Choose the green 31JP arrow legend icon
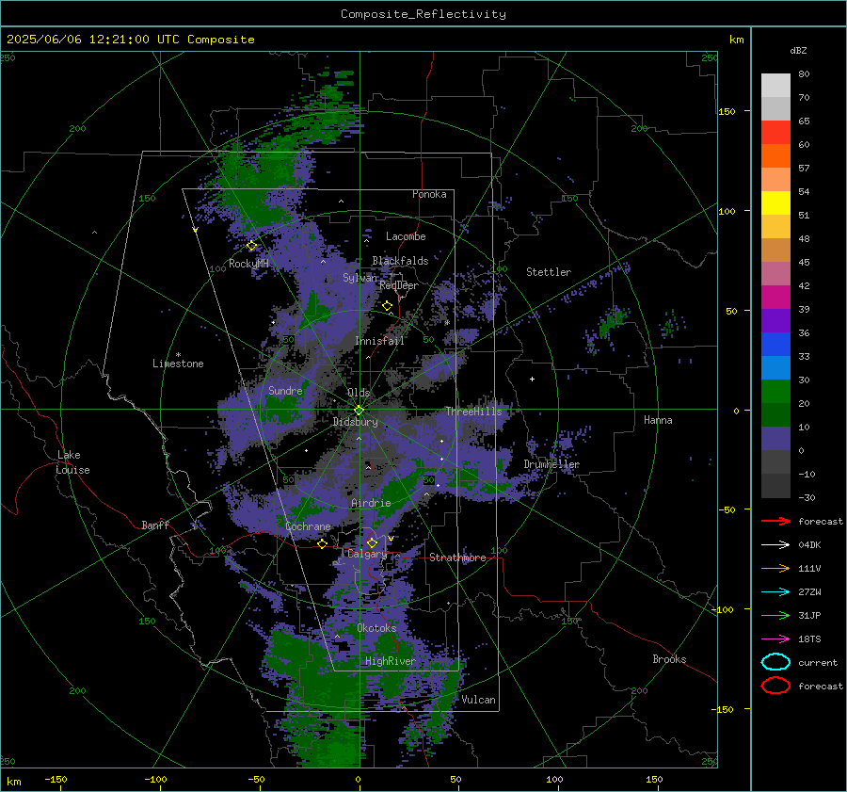Viewport: 847px width, 792px height. pos(775,615)
